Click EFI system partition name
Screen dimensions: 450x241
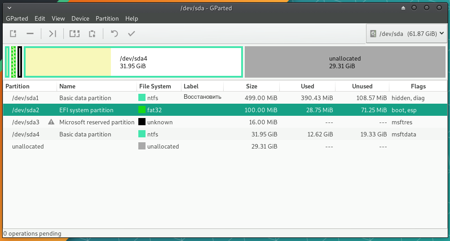pos(86,110)
